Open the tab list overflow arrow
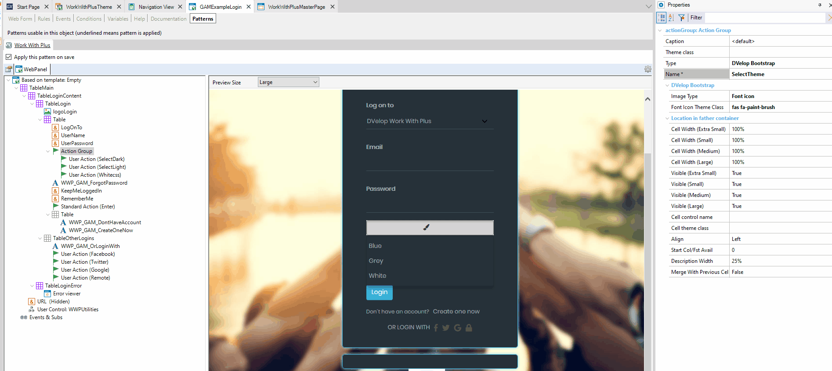The height and width of the screenshot is (371, 832). click(648, 7)
